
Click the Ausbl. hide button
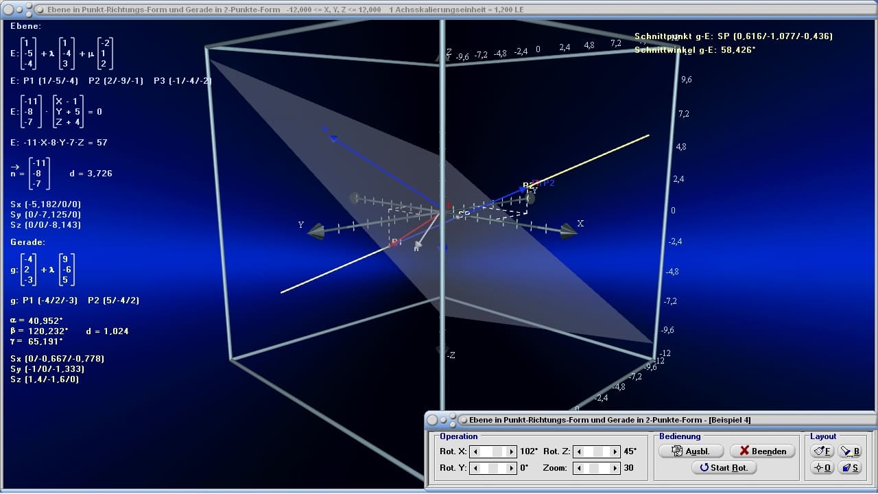691,451
